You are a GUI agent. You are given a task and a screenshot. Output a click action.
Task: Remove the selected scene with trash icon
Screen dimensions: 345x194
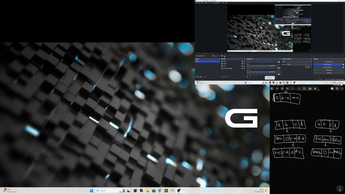[x=198, y=77]
